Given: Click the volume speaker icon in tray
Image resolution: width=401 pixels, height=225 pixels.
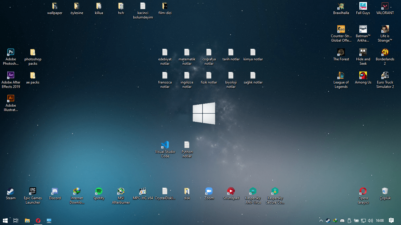Looking at the screenshot, I should tap(370, 221).
